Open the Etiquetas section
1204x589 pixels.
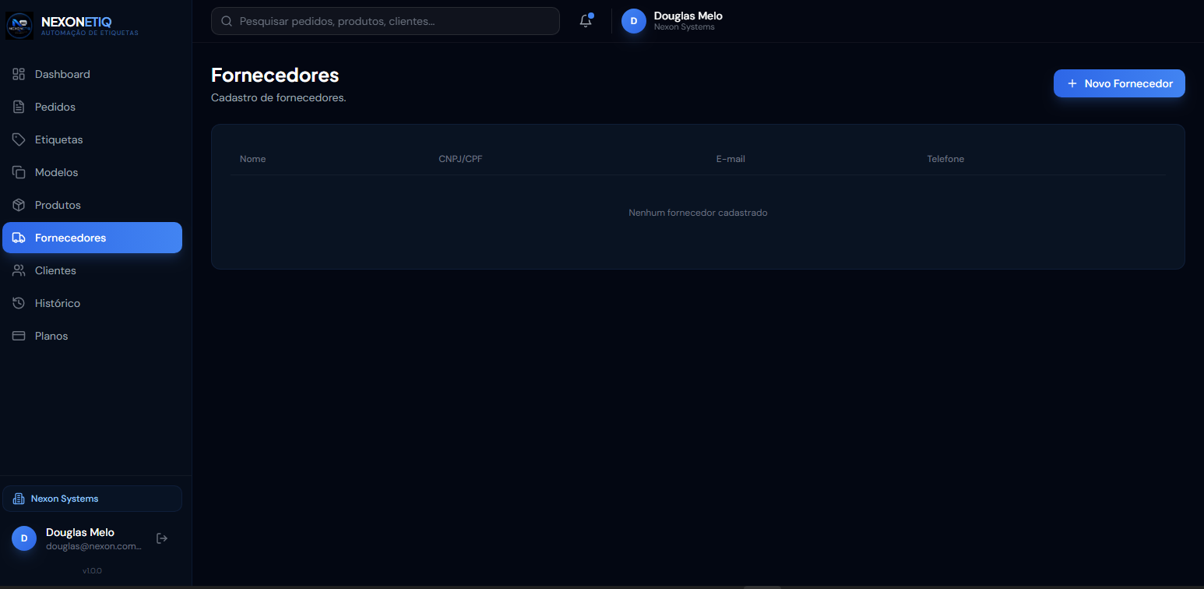click(92, 139)
